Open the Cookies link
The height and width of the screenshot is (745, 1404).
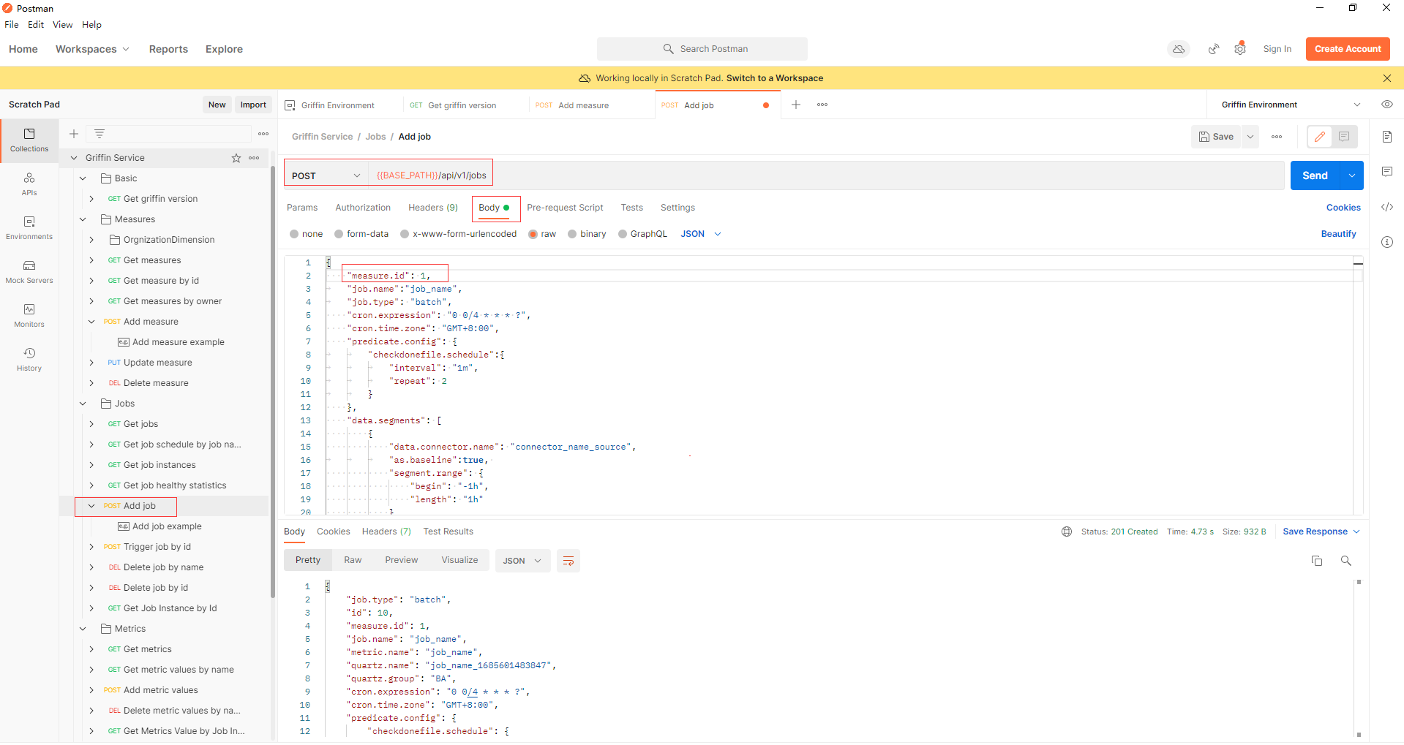tap(1343, 208)
